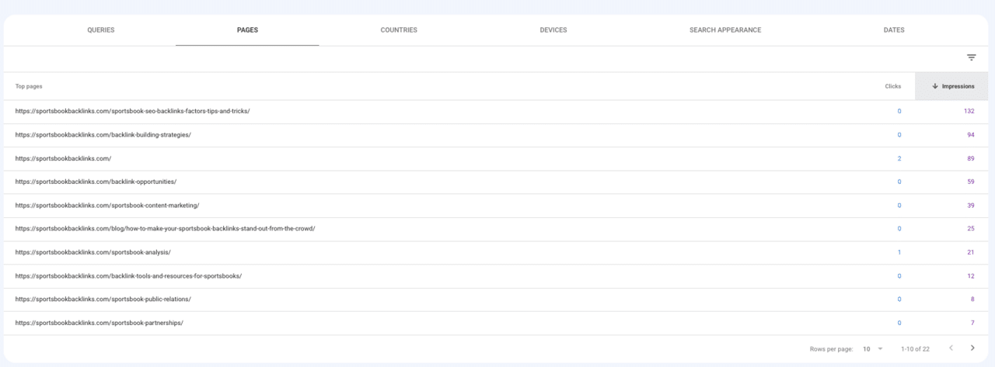Open the Devices tab

(x=553, y=30)
